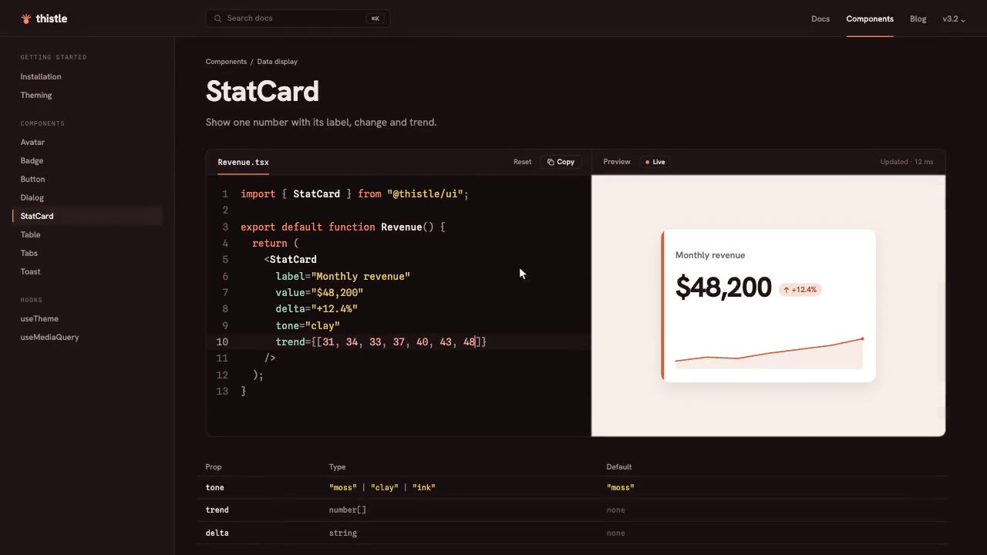Go to the Blog nav item
Screen dimensions: 987x555
pos(918,18)
